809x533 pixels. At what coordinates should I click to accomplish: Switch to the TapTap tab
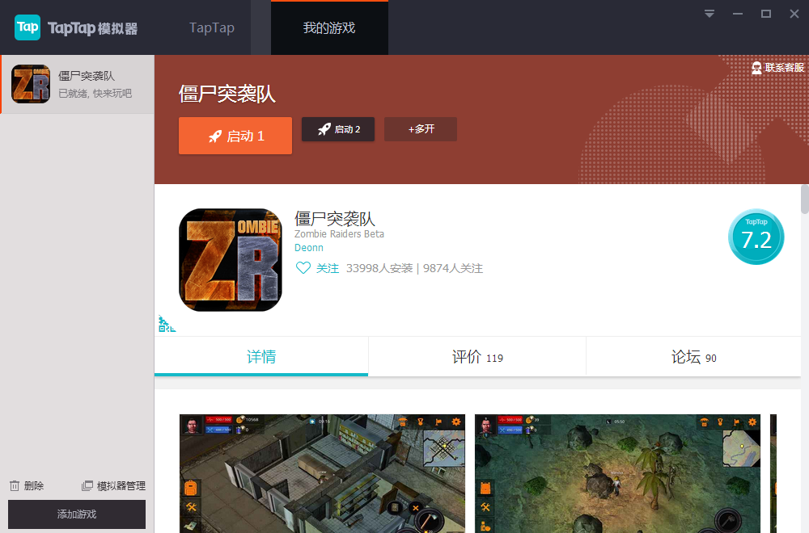point(211,27)
